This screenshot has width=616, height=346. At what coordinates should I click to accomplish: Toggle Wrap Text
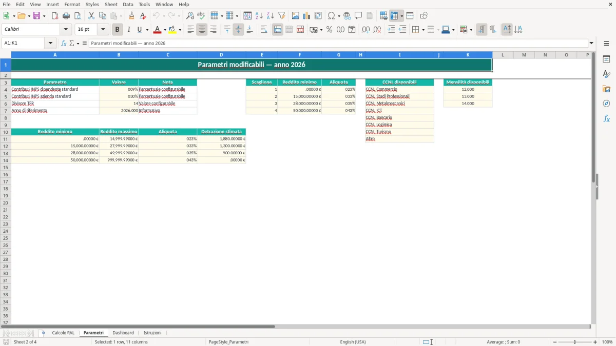(x=264, y=30)
